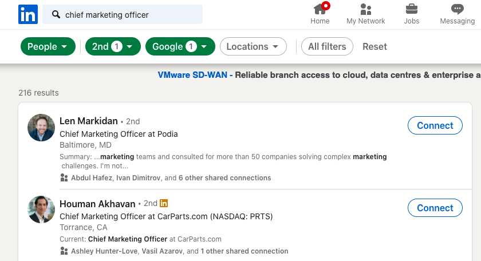Click Houman Akhavan's profile photo

click(41, 209)
